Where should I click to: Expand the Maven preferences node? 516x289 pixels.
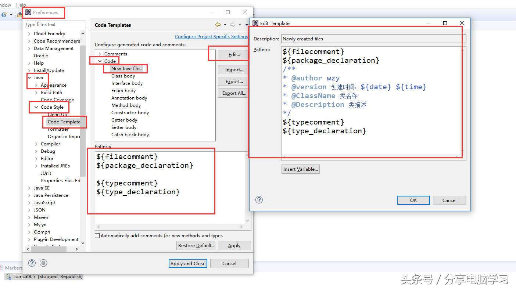tap(29, 217)
